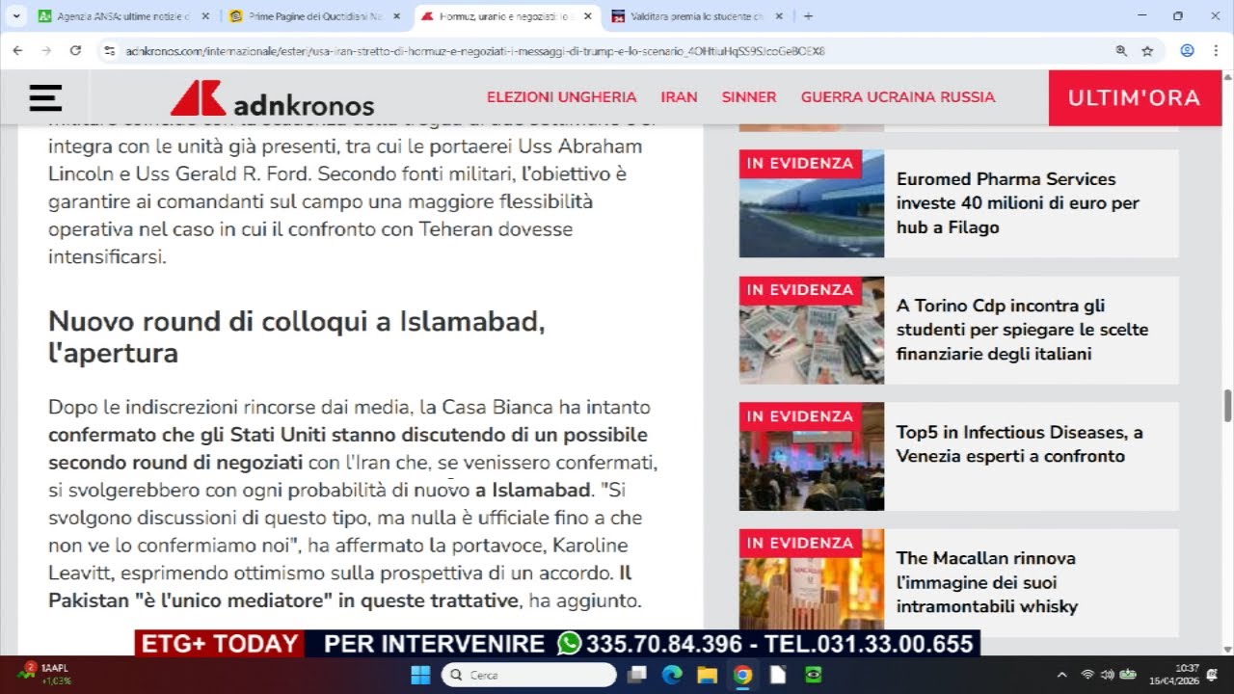Open the Euromed Pharma Services article link
Image resolution: width=1234 pixels, height=694 pixels.
point(1018,203)
